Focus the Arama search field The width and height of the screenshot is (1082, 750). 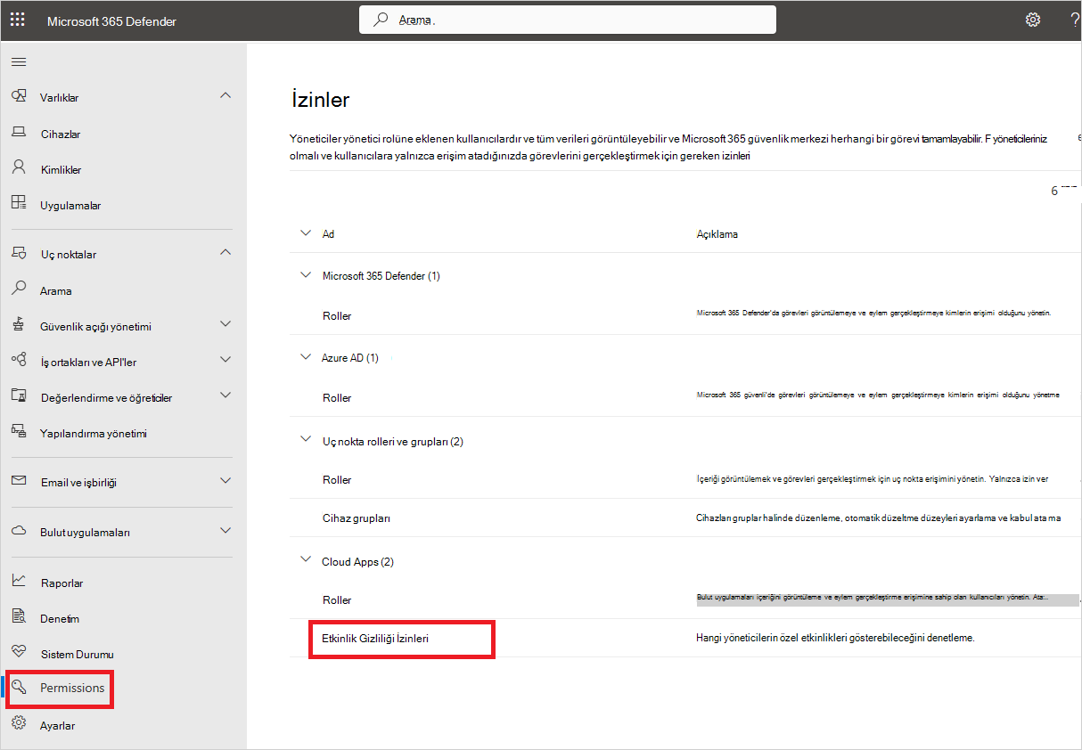(568, 20)
